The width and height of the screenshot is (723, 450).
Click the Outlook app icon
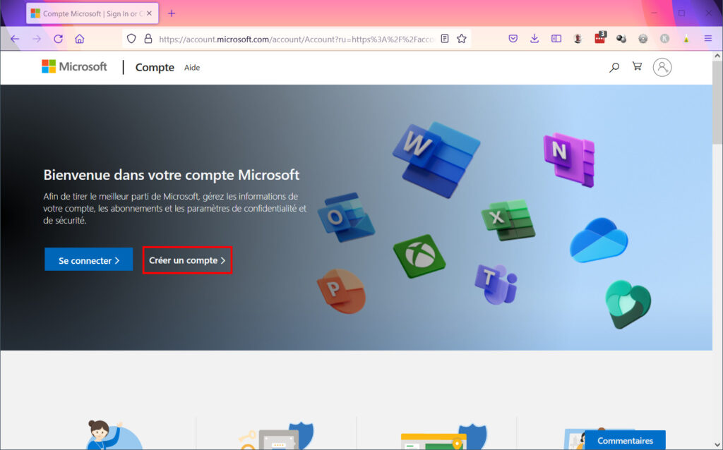(346, 217)
